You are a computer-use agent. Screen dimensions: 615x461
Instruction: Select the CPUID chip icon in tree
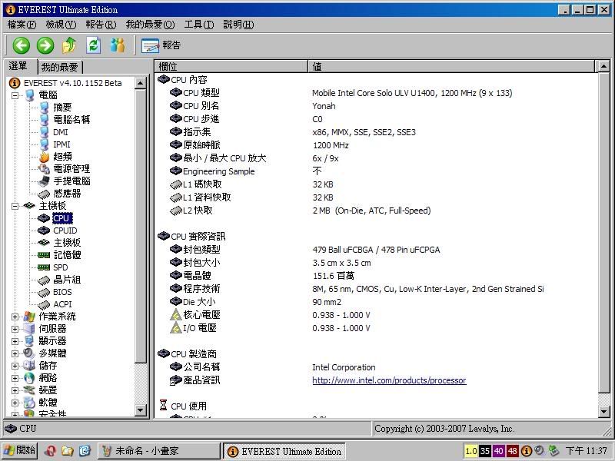[x=44, y=230]
